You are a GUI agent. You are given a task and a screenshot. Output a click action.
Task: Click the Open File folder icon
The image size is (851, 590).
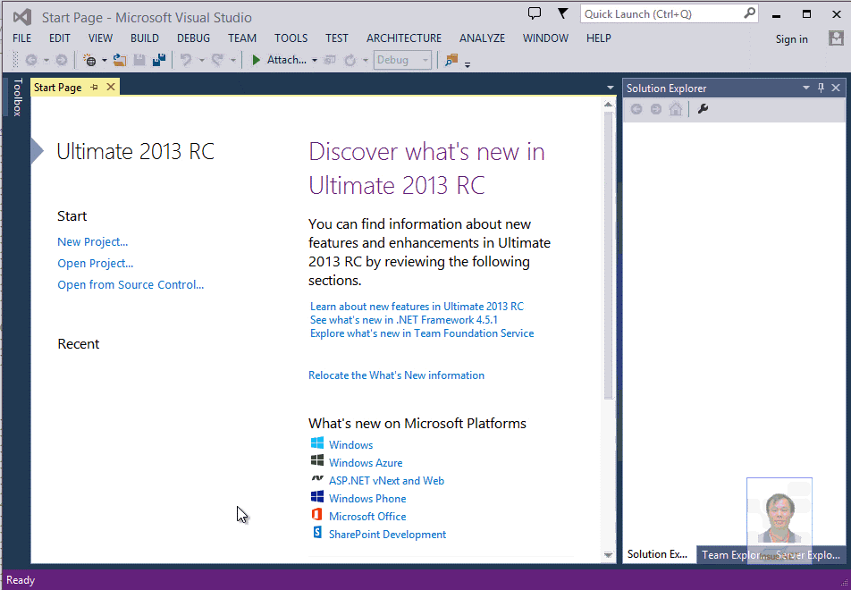click(x=120, y=60)
